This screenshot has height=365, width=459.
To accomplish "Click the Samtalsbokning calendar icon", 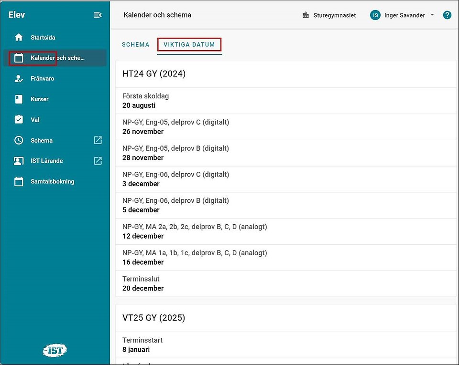I will [19, 181].
